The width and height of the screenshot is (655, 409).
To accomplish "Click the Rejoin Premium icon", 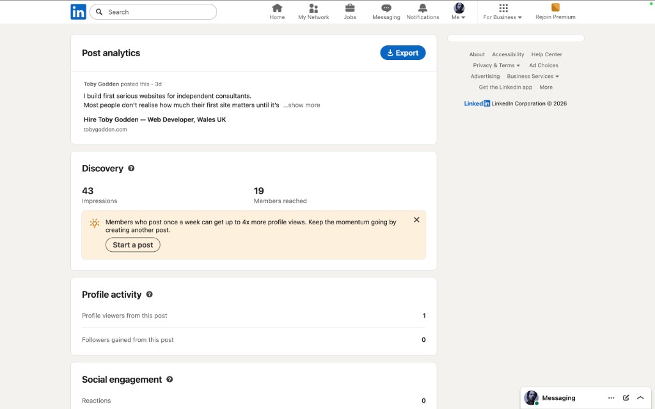I will pyautogui.click(x=555, y=8).
